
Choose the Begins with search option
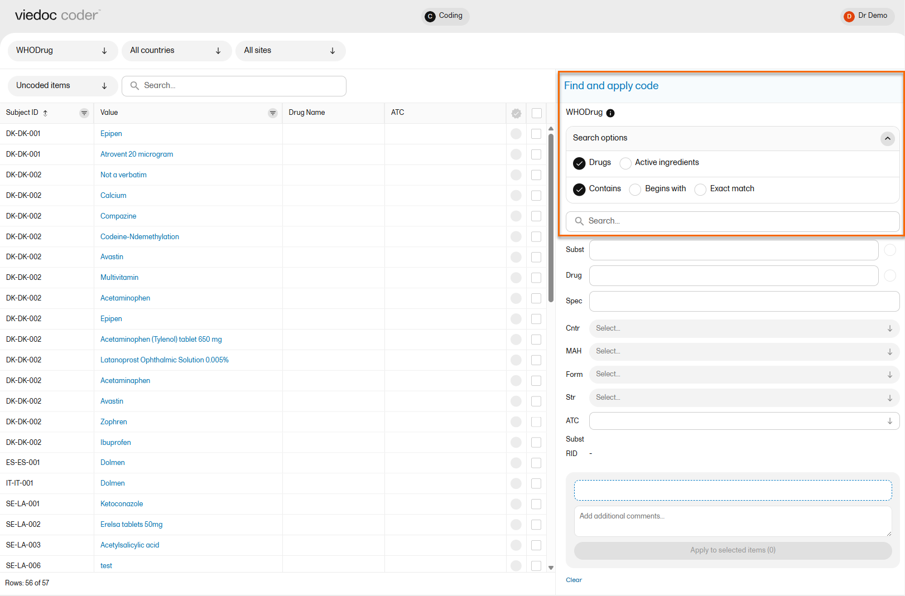[635, 190]
